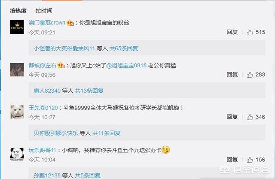Like the comment with 283 likes

[x=250, y=75]
